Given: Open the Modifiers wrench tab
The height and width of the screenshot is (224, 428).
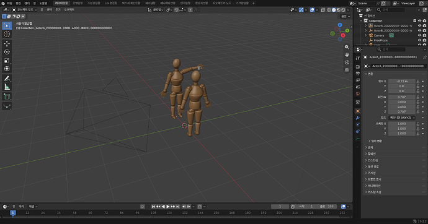Looking at the screenshot, I should pyautogui.click(x=357, y=118).
